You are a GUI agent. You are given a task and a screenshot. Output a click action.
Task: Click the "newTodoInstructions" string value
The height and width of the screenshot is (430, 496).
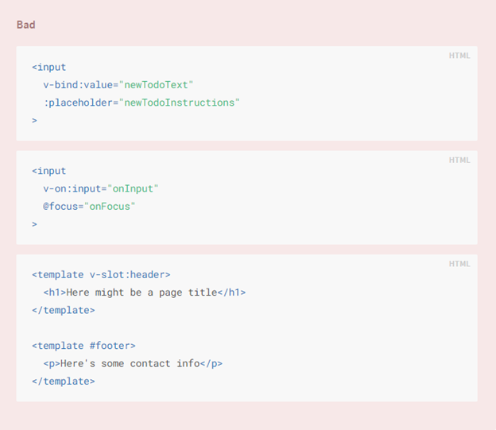(x=179, y=103)
